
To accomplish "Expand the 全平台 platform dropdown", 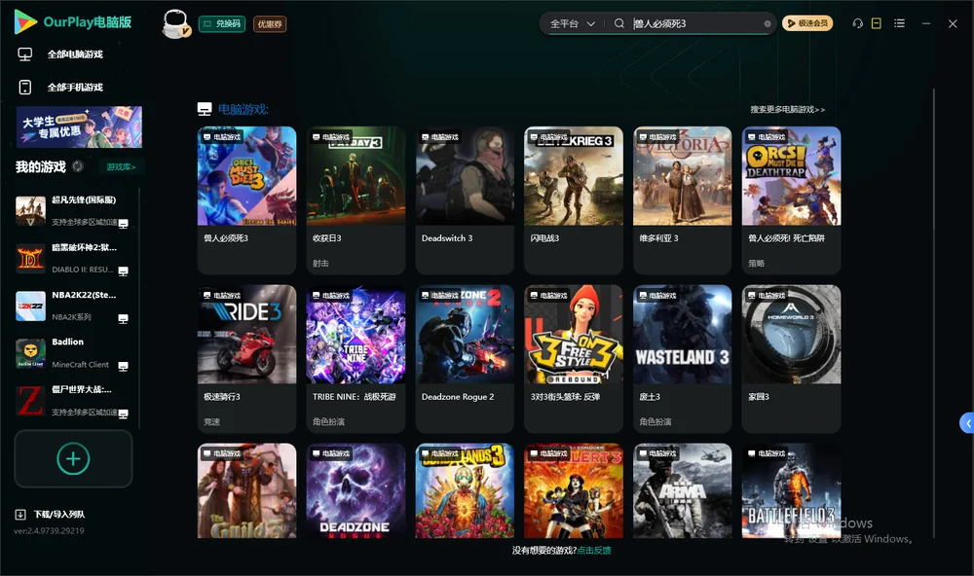I will [572, 23].
